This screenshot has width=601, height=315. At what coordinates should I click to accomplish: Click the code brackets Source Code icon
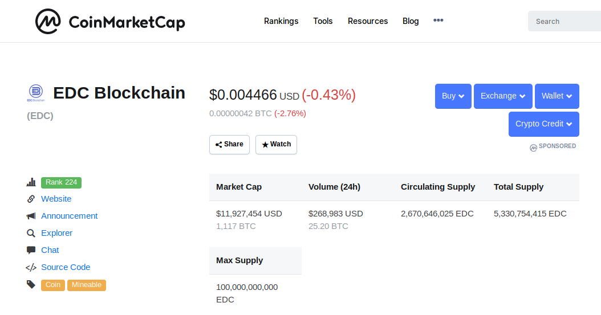click(x=31, y=268)
